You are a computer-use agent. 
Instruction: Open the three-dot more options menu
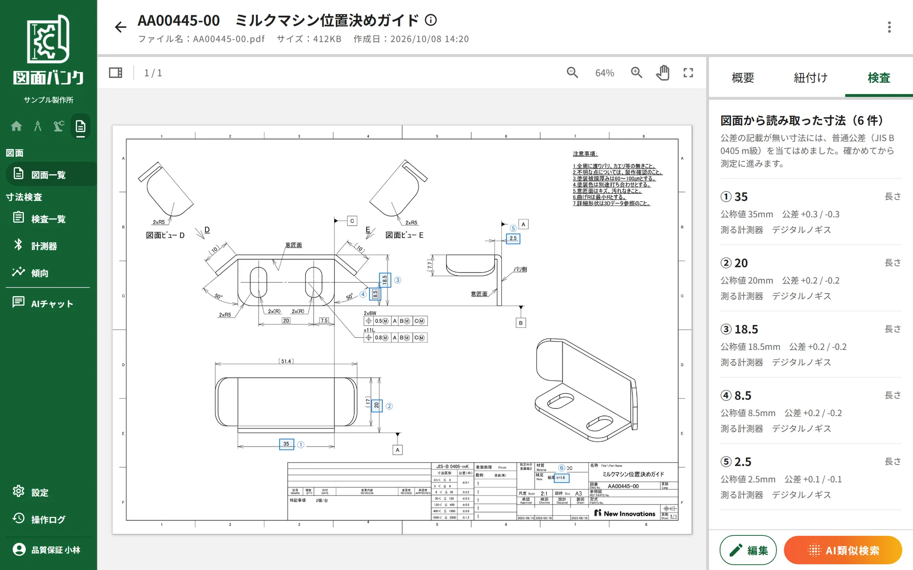(889, 27)
